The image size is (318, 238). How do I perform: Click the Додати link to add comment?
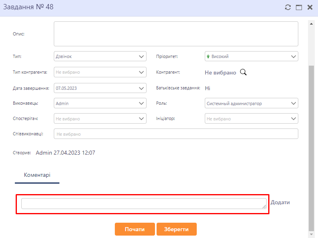pyautogui.click(x=280, y=203)
